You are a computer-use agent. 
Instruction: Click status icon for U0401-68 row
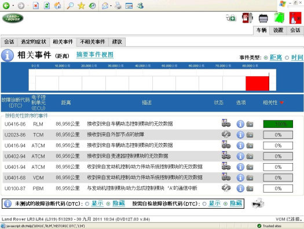pyautogui.click(x=226, y=176)
